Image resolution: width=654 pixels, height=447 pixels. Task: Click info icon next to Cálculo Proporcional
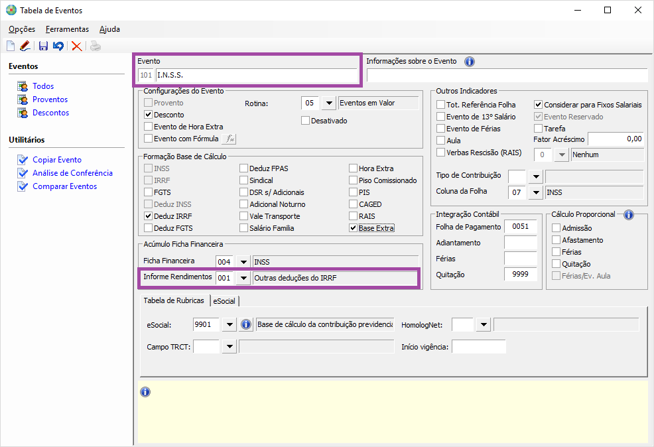pyautogui.click(x=628, y=215)
